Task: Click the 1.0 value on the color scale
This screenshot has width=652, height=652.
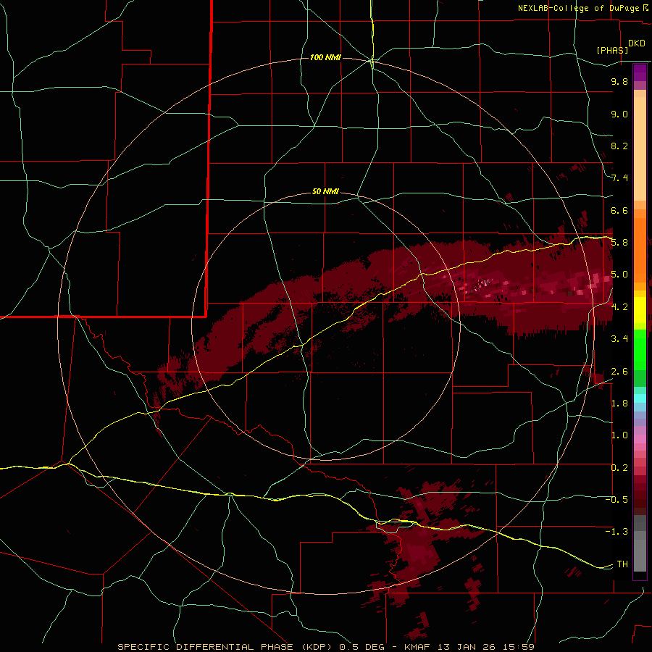Action: pos(619,435)
